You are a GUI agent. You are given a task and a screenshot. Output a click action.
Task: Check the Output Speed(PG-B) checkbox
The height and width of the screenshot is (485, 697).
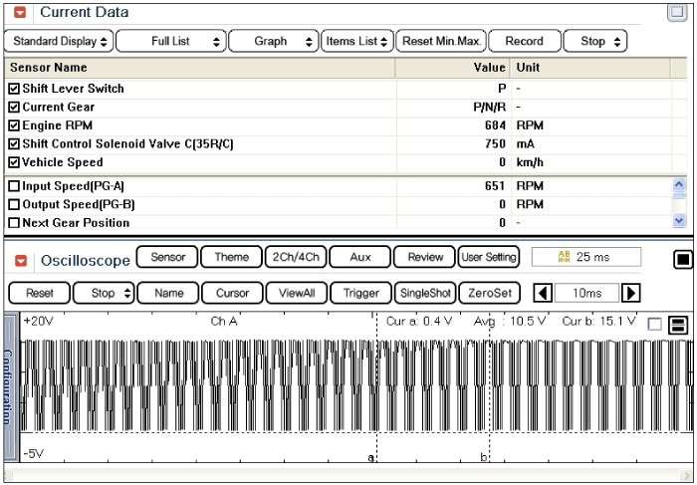[x=14, y=204]
